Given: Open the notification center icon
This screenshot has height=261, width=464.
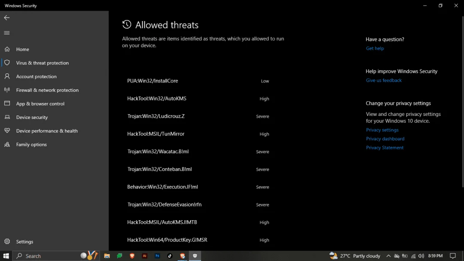Looking at the screenshot, I should coord(453,256).
